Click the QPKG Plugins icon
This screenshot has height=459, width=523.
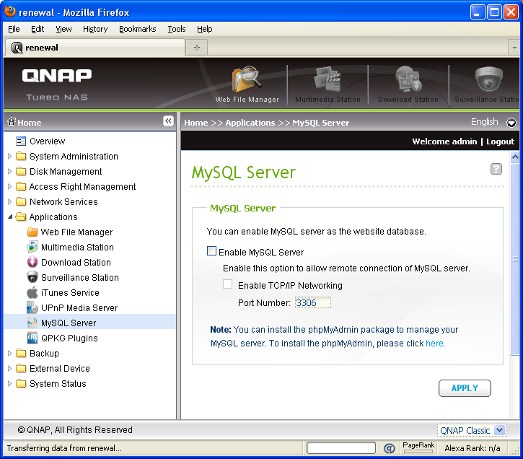pos(32,338)
